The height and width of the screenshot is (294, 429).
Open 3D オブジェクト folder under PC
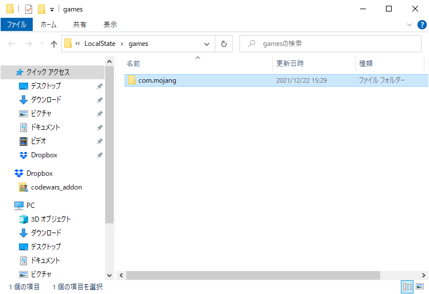(x=51, y=219)
